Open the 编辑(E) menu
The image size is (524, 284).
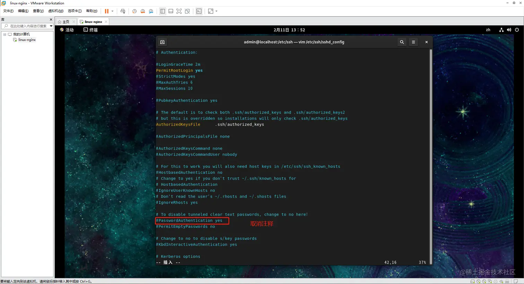click(x=23, y=11)
